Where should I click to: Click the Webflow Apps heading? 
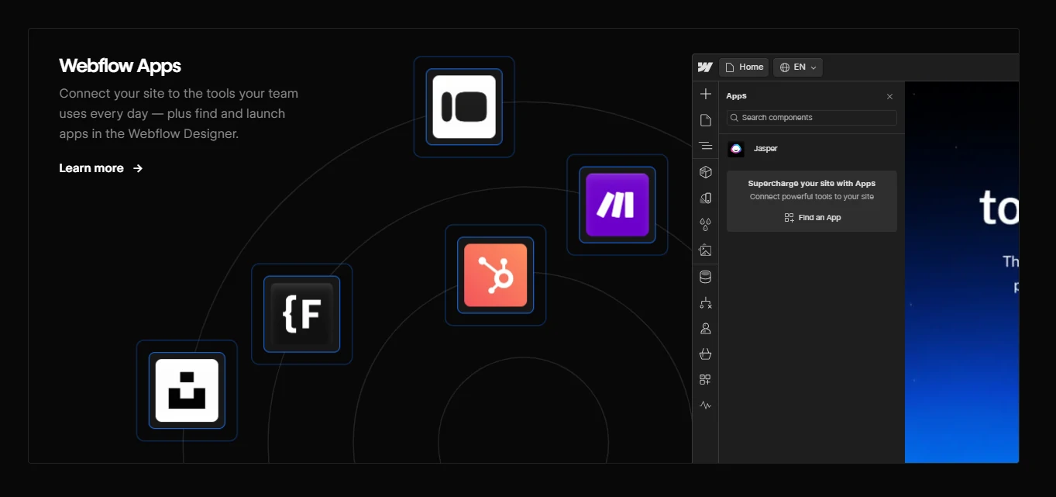(120, 66)
